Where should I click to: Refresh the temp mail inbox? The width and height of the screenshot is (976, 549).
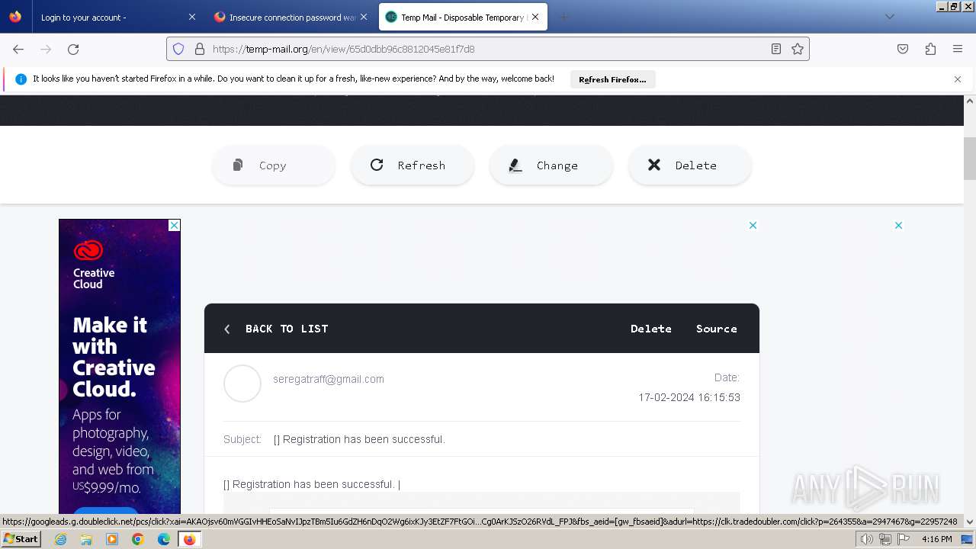413,165
